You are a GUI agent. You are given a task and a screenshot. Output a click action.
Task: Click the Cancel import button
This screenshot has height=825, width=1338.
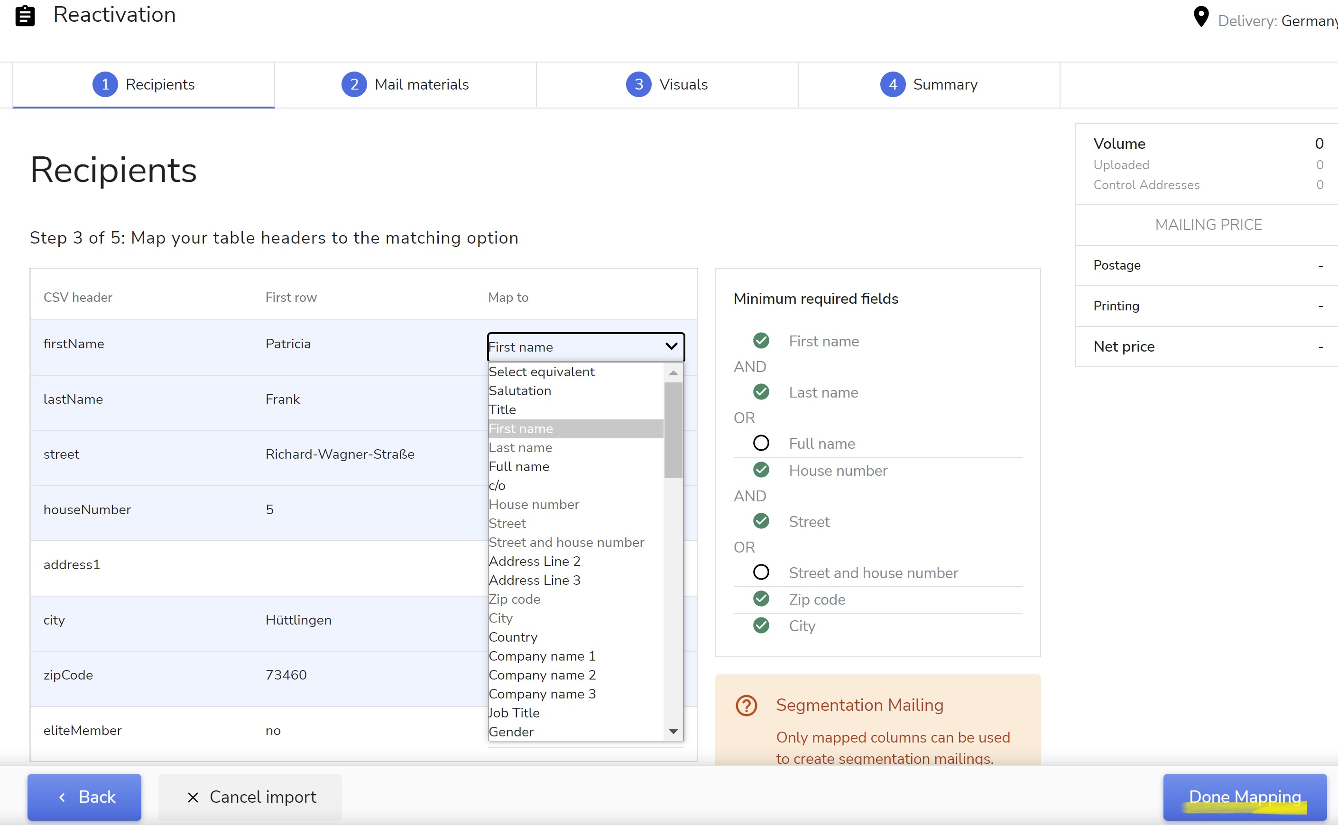point(250,797)
